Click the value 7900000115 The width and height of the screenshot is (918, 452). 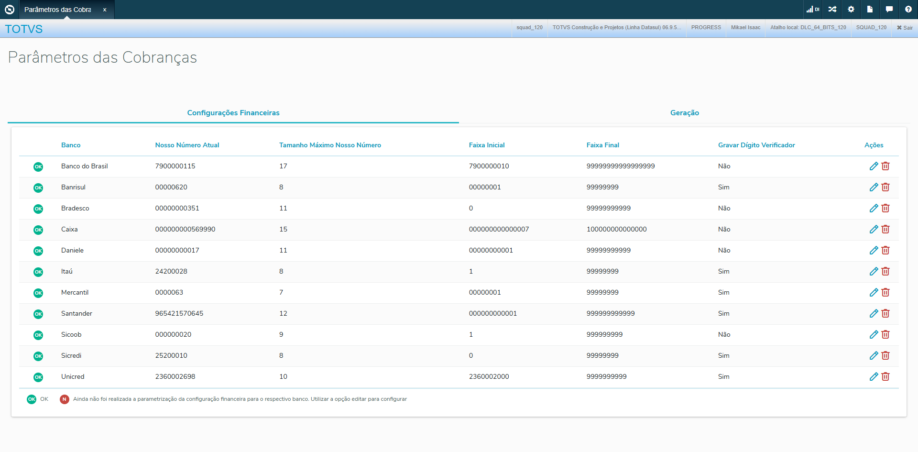(x=175, y=166)
